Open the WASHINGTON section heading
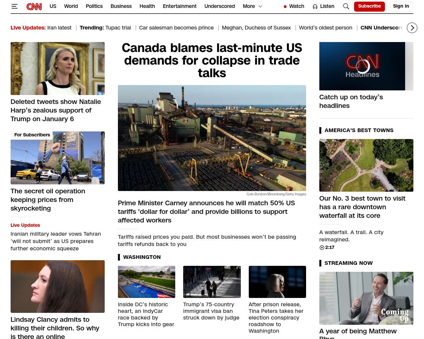Image resolution: width=424 pixels, height=339 pixels. click(x=142, y=257)
